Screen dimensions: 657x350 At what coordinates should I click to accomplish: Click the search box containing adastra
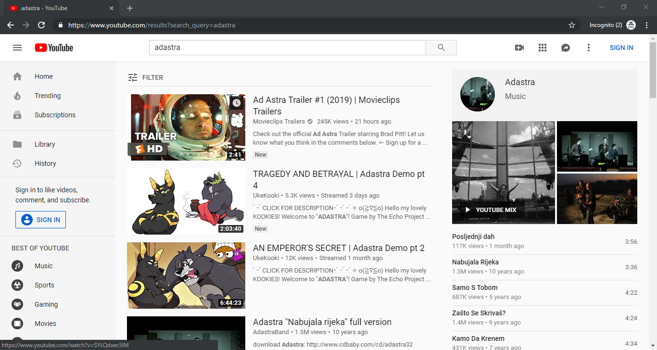[x=287, y=48]
